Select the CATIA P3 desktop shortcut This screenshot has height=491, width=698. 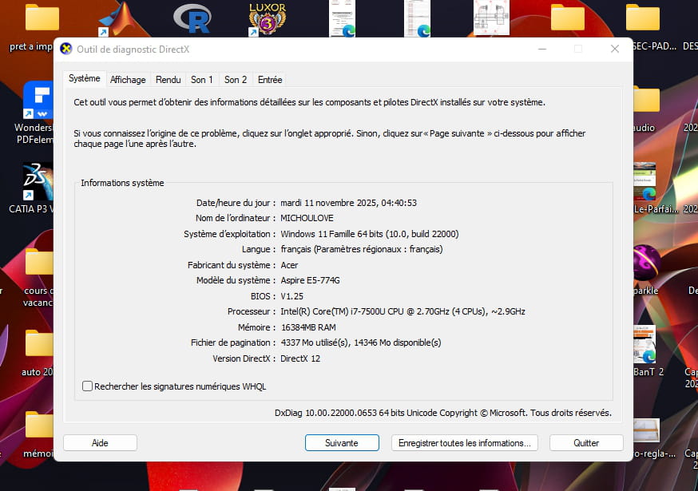tap(38, 182)
